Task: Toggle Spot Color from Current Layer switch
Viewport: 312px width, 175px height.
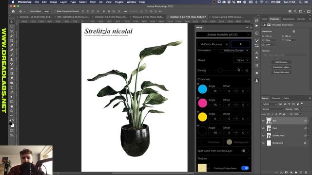Action: [x=245, y=151]
